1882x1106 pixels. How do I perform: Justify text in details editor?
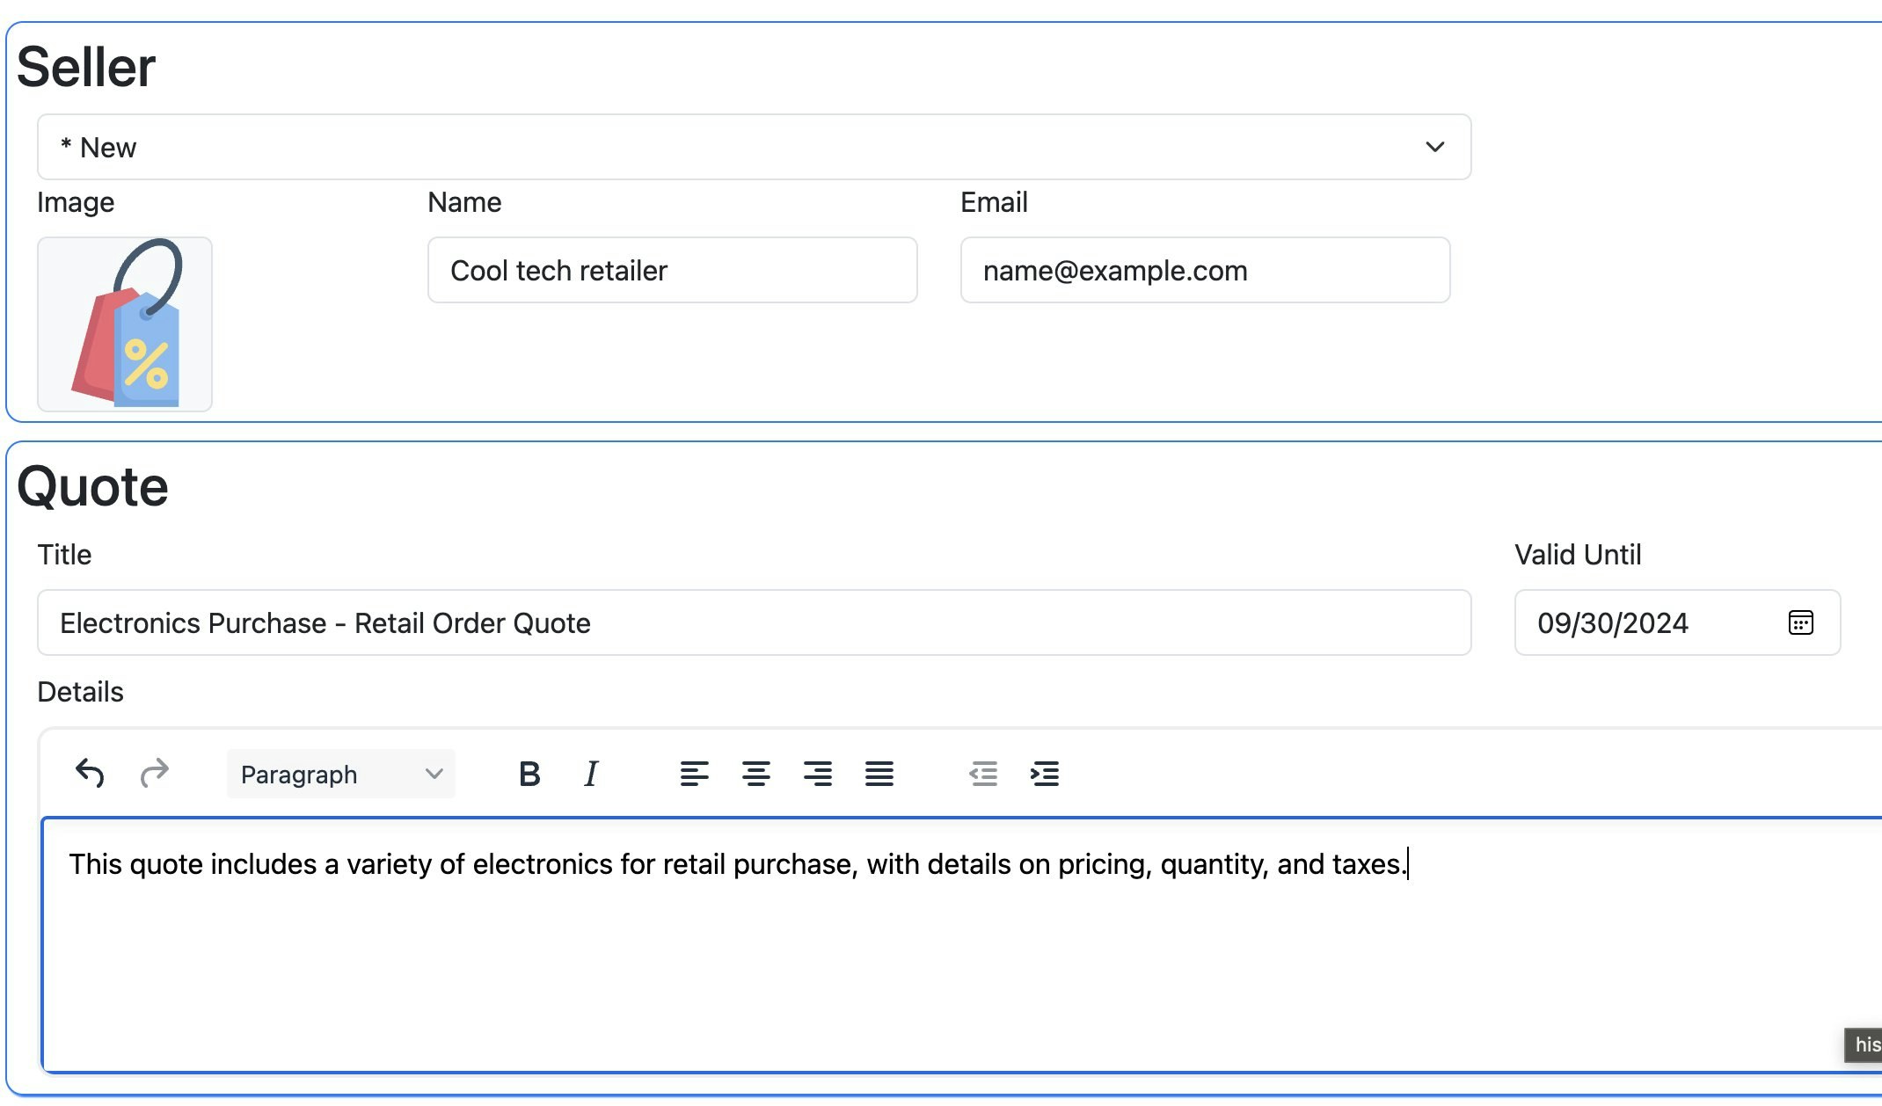[x=879, y=774]
